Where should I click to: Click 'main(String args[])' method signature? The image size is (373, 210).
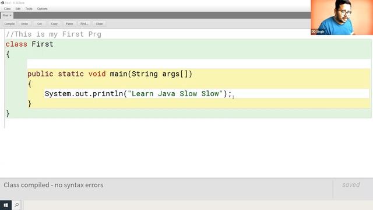click(151, 74)
